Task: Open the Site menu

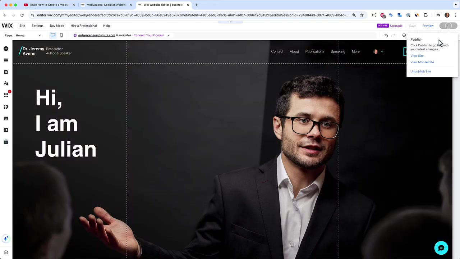Action: coord(22,26)
